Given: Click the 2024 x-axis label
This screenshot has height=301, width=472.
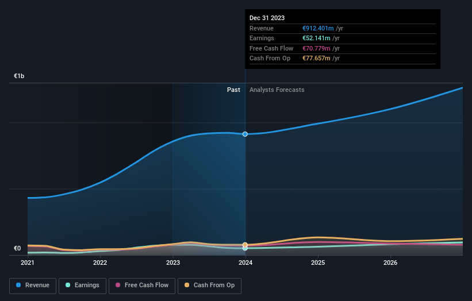Looking at the screenshot, I should 245,263.
